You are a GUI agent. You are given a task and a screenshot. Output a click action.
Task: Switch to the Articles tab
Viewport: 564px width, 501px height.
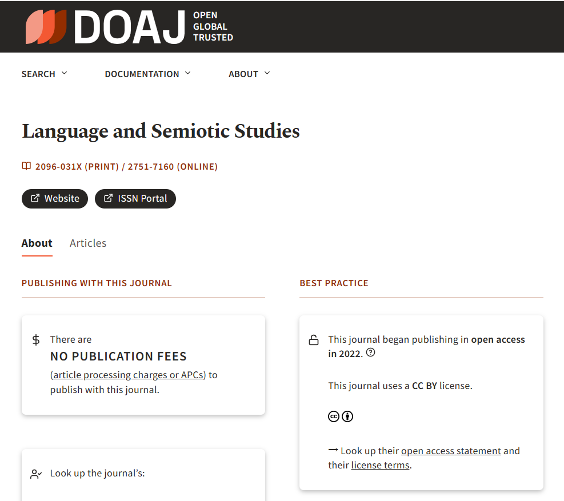coord(88,243)
